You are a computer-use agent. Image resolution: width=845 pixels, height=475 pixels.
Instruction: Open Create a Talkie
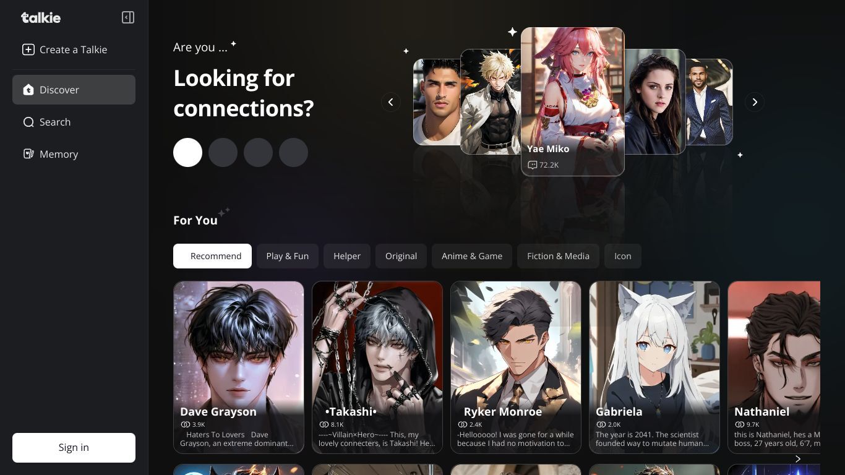(74, 49)
